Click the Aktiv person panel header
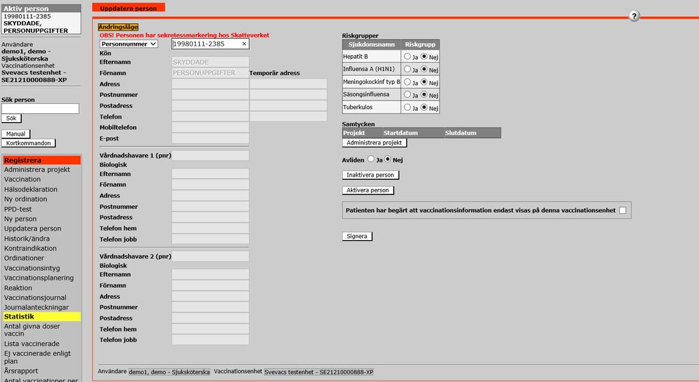Viewport: 699px width, 382px height. pos(42,8)
